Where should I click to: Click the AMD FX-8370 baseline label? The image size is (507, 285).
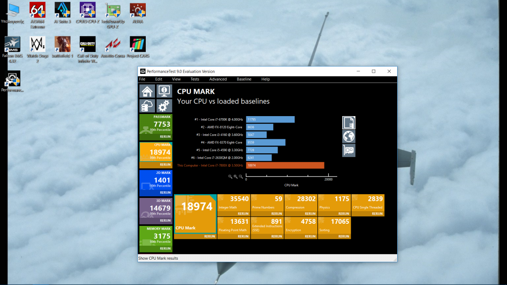[x=221, y=142]
